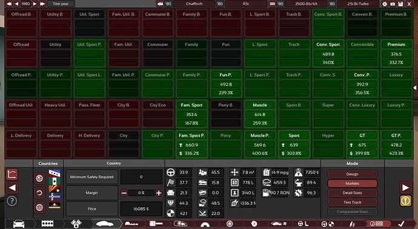Click the left-arrow back button

point(12,187)
